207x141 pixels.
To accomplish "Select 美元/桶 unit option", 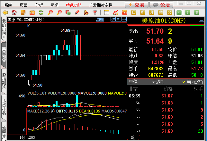I will 194,82.
